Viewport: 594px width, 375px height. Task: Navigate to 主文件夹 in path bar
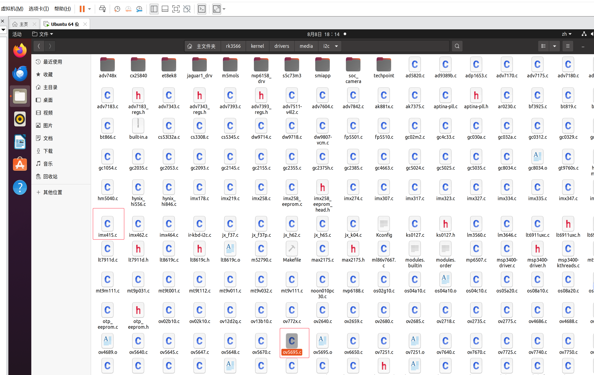point(202,46)
